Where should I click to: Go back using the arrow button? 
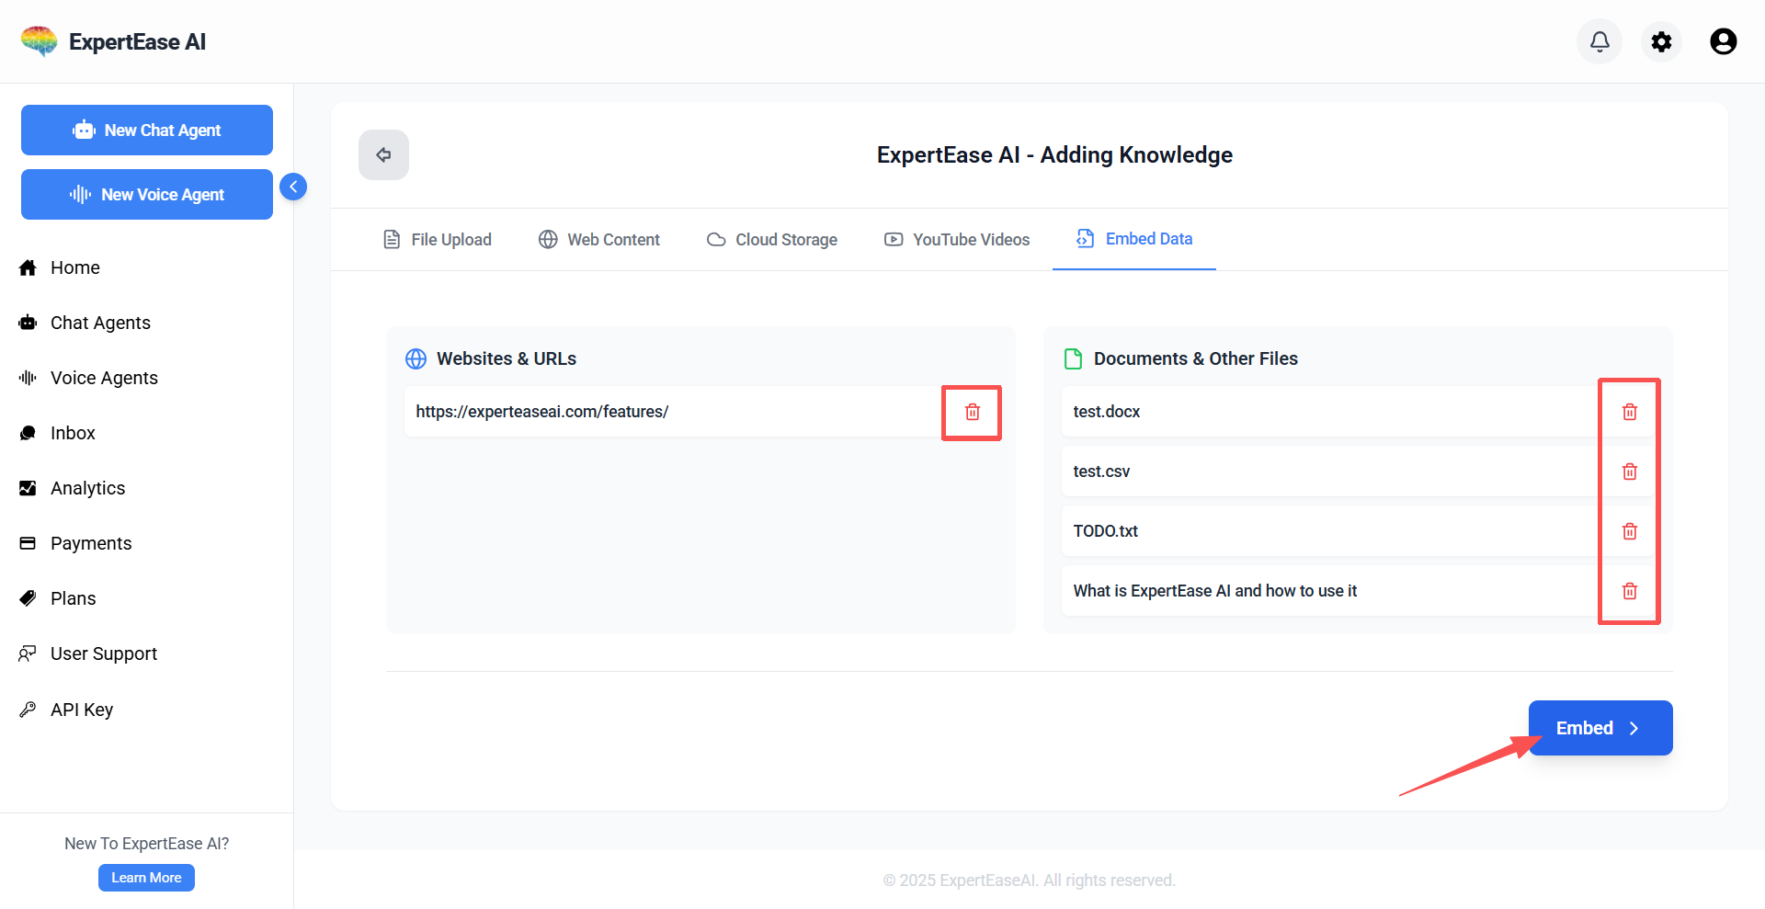click(x=383, y=154)
